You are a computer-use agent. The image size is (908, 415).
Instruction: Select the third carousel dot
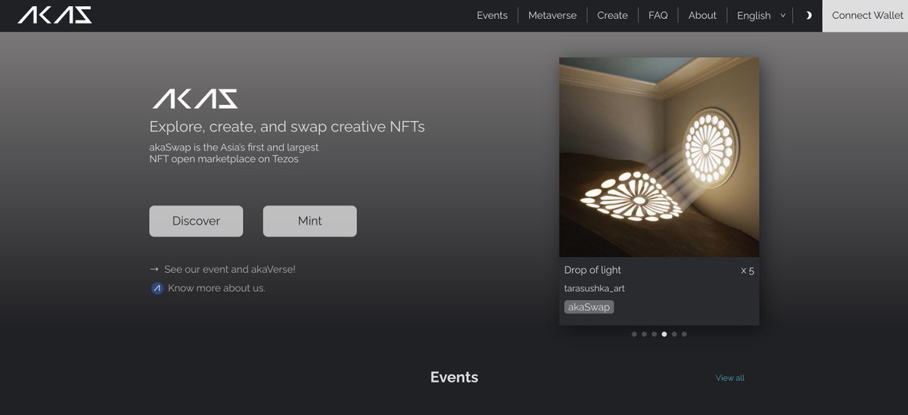pyautogui.click(x=654, y=333)
